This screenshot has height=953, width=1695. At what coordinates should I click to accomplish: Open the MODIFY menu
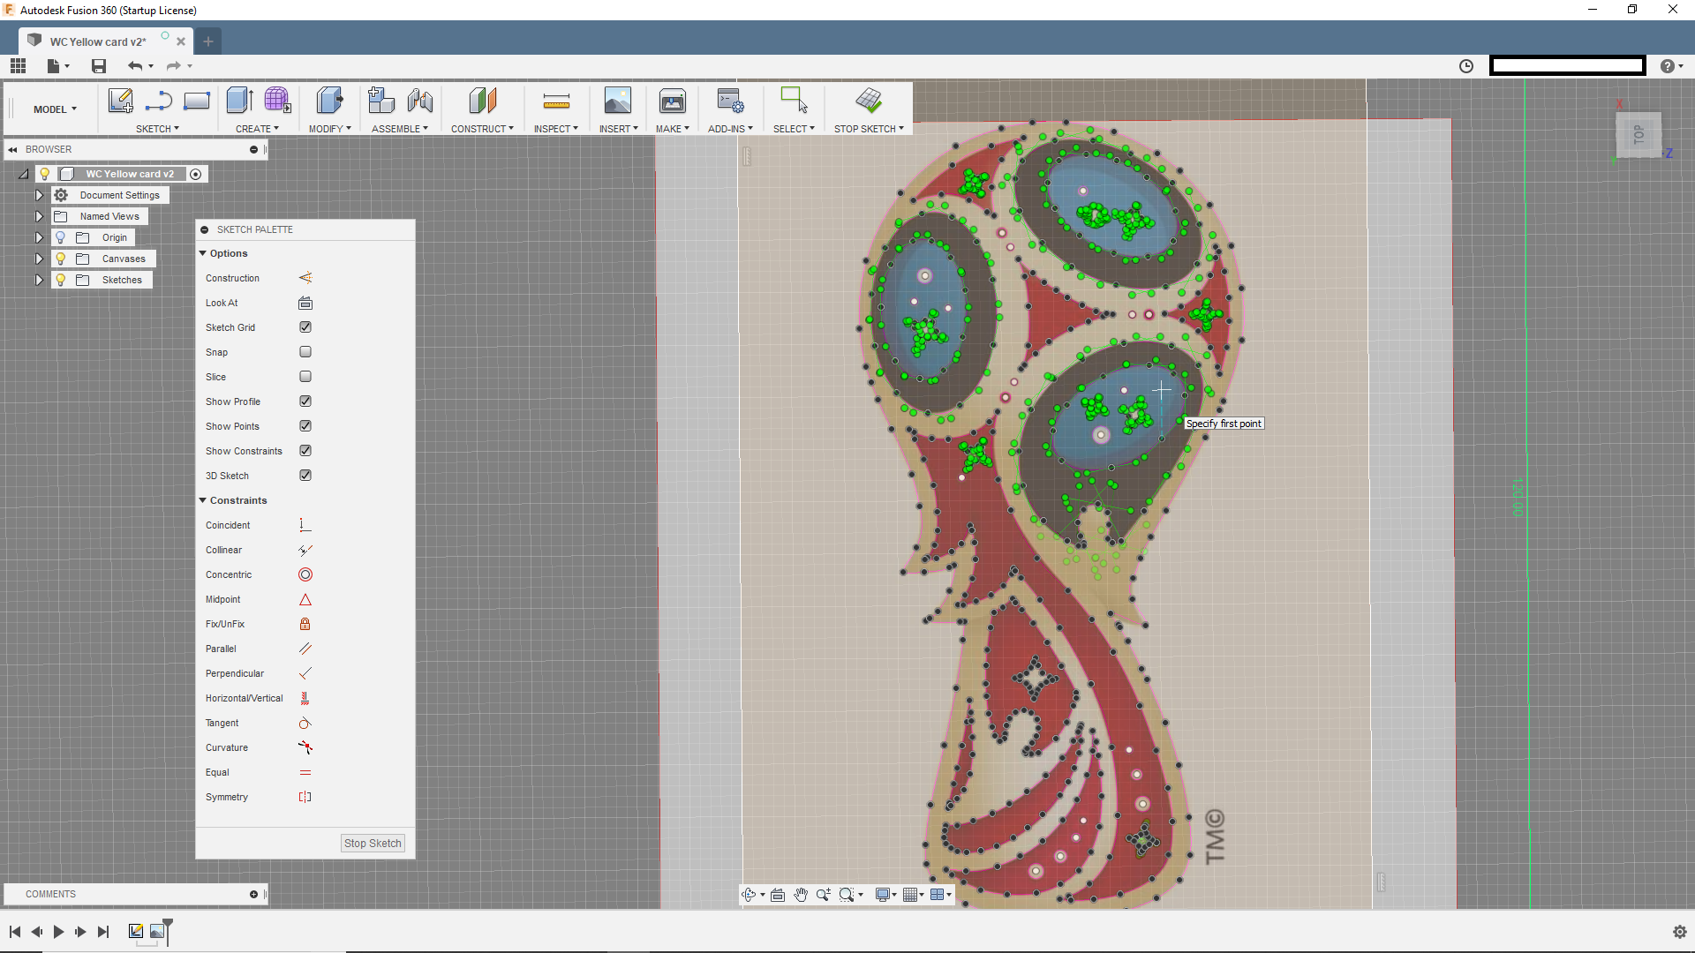click(330, 129)
